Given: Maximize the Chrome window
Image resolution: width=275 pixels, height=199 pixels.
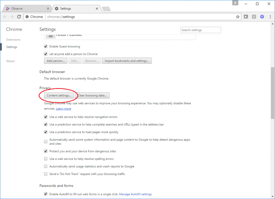Looking at the screenshot, I should coord(257,4).
